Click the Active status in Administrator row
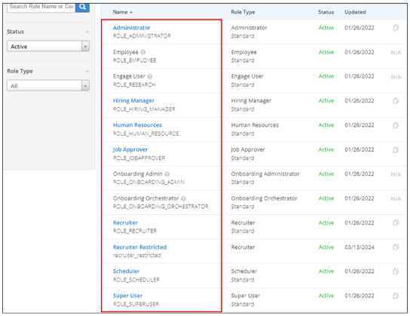 tap(326, 28)
